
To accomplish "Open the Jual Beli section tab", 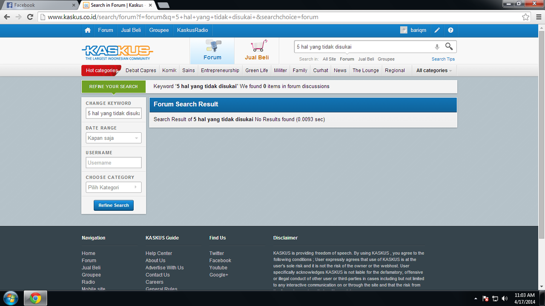I will (x=257, y=51).
